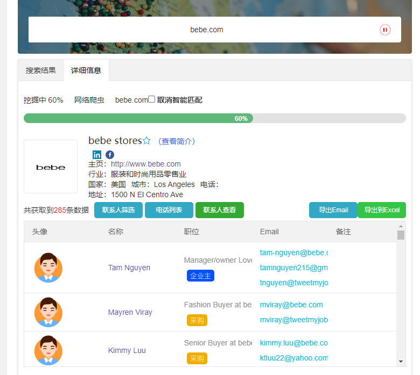Image resolution: width=420 pixels, height=375 pixels.
Task: Click Kimmy Luu's avatar
Action: click(x=48, y=350)
